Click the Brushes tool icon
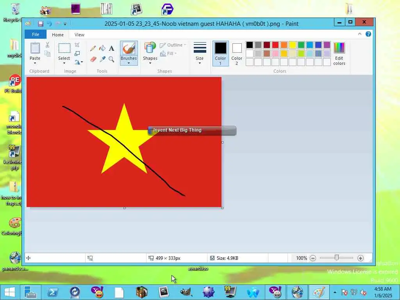Viewport: 400px width, 300px height. (129, 48)
